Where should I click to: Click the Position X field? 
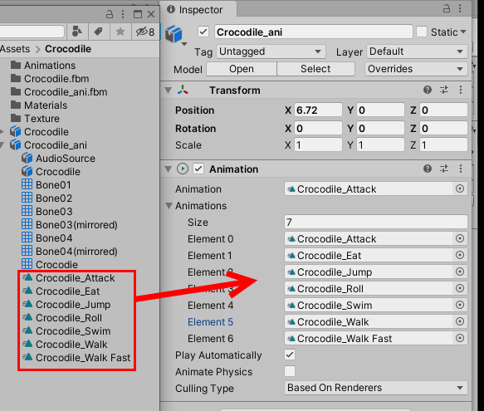pyautogui.click(x=318, y=110)
